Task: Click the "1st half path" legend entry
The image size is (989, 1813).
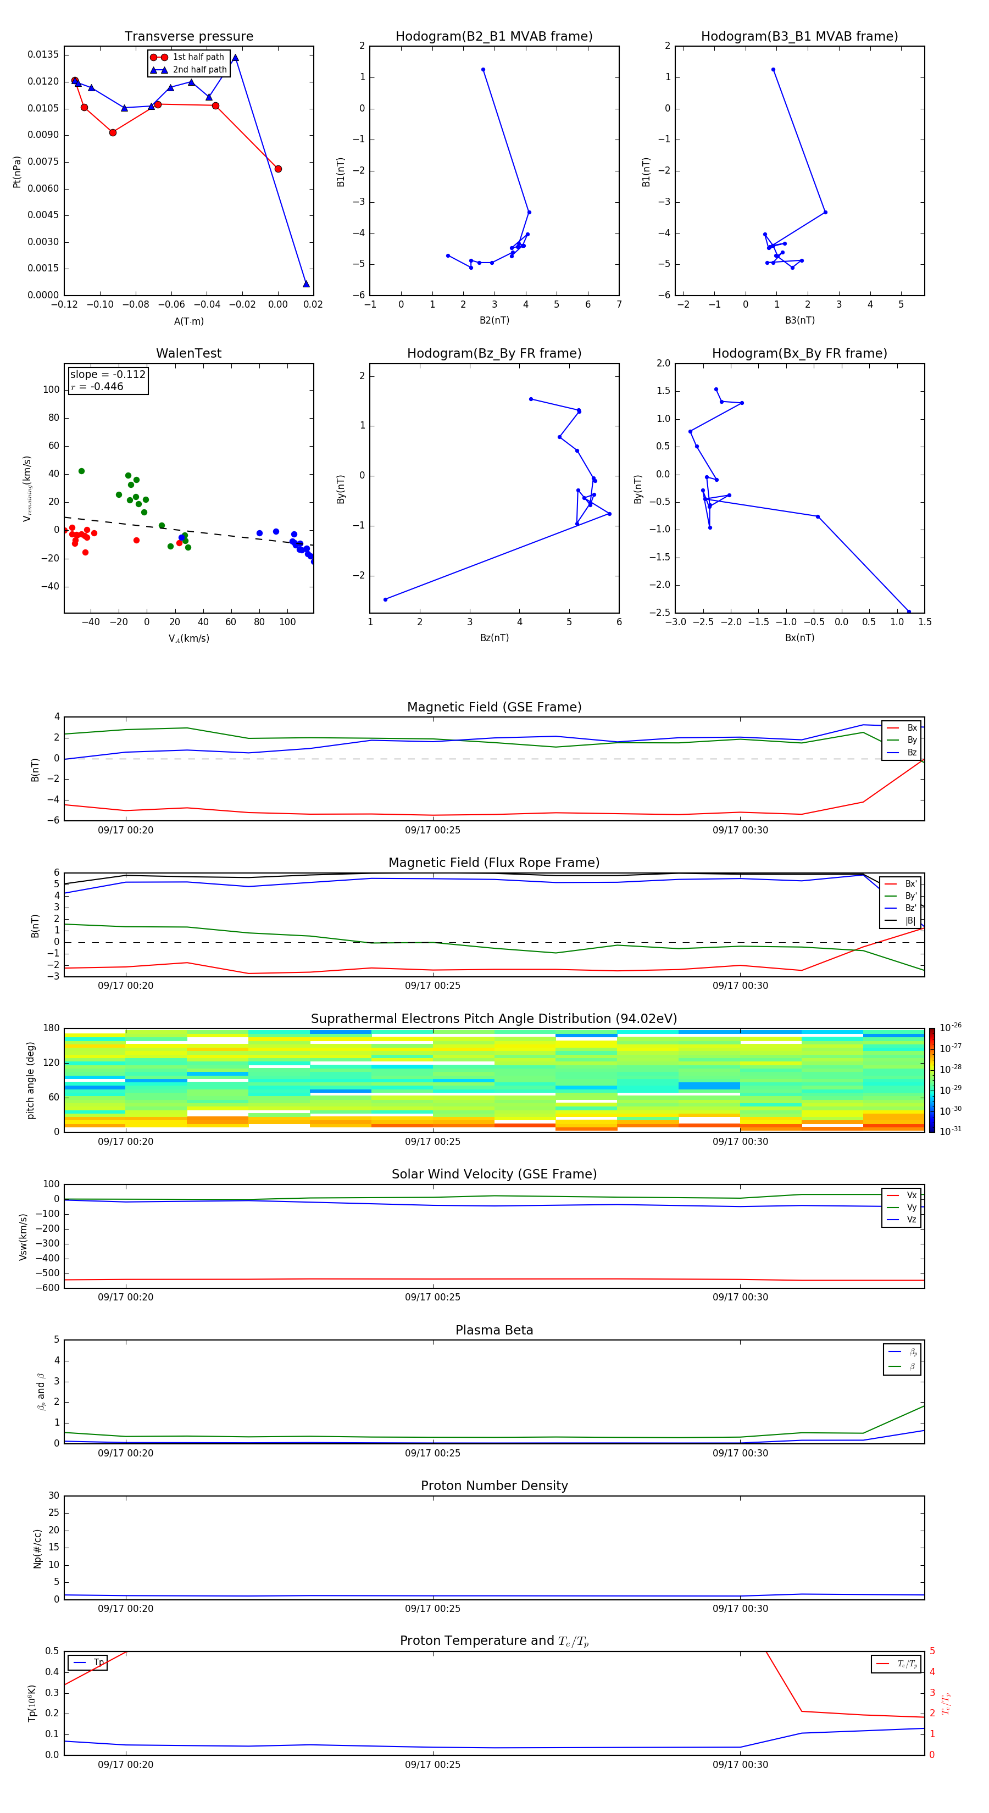Action: click(x=187, y=57)
